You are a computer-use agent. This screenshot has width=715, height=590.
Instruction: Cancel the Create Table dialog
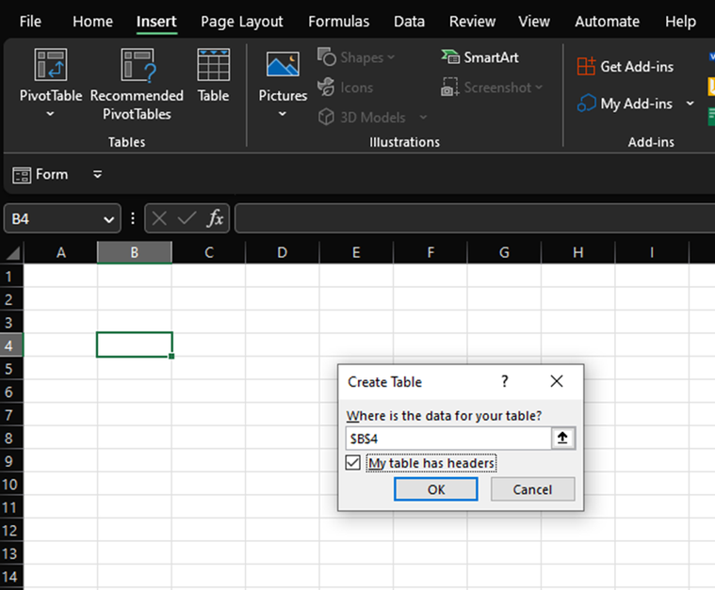tap(532, 489)
